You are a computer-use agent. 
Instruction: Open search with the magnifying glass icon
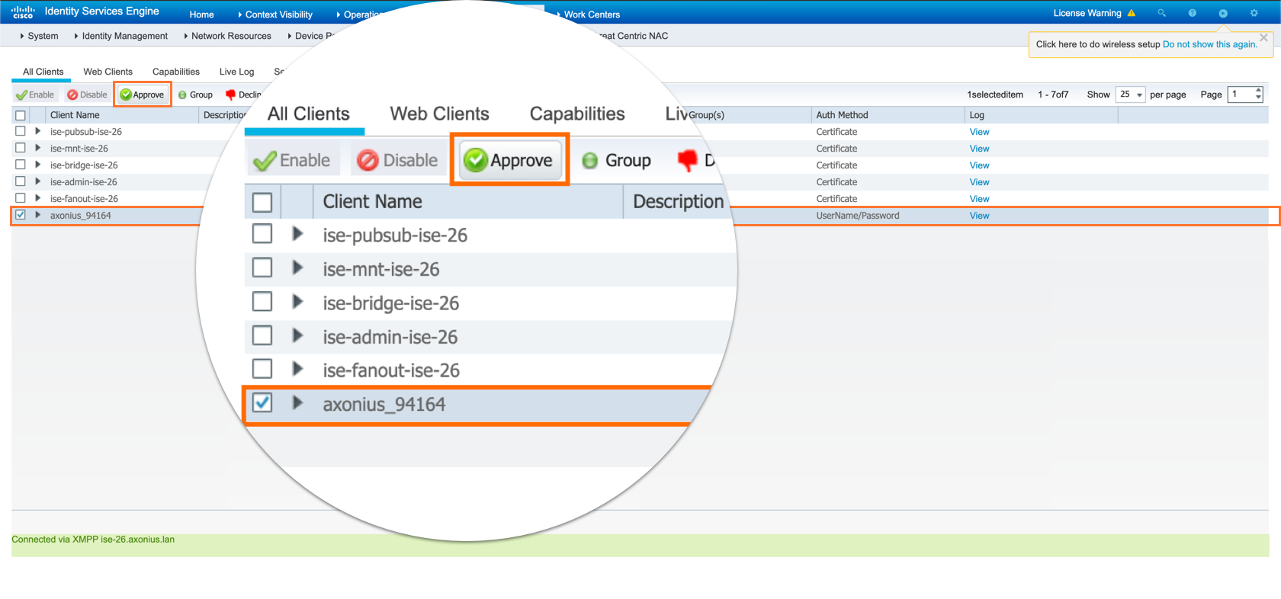1162,13
